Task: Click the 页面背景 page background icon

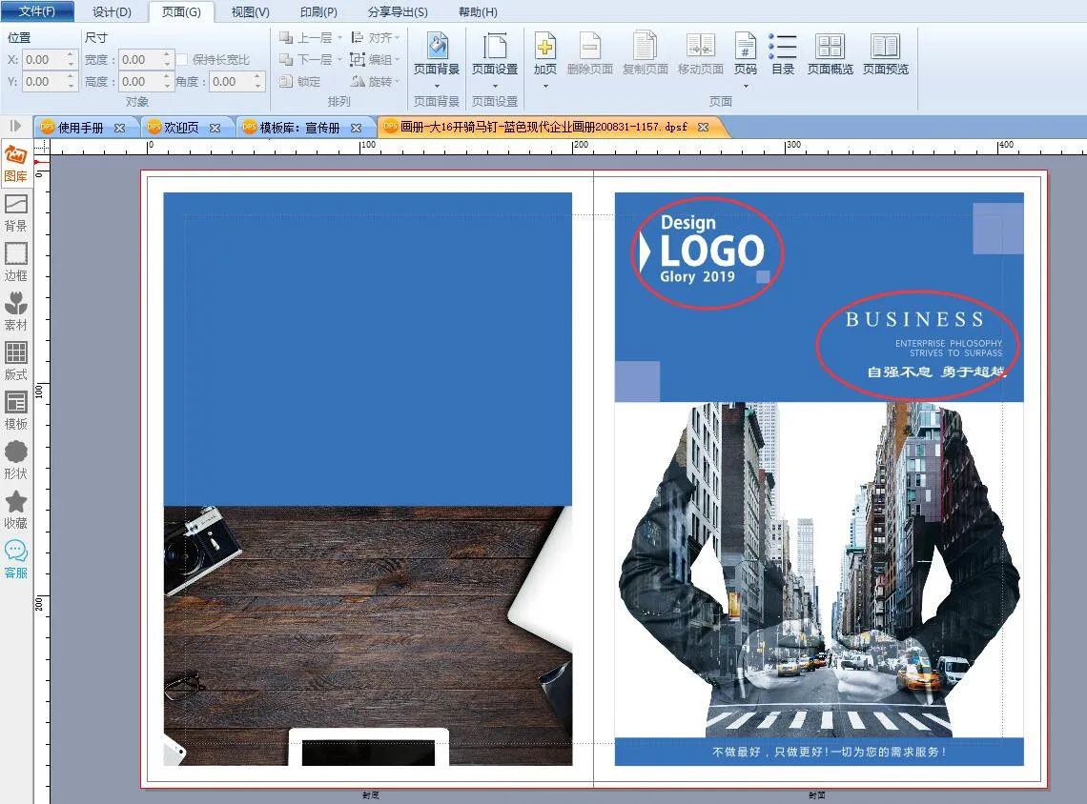Action: coord(437,46)
